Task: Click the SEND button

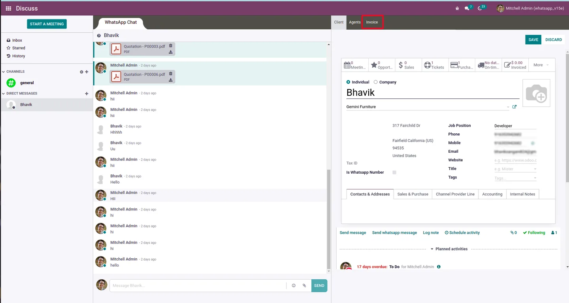Action: pyautogui.click(x=319, y=286)
